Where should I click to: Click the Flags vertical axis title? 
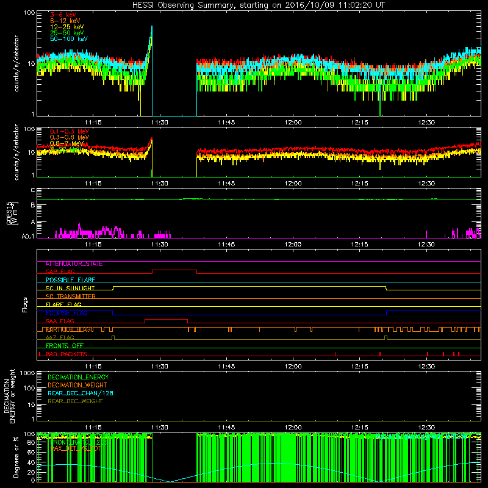point(24,304)
